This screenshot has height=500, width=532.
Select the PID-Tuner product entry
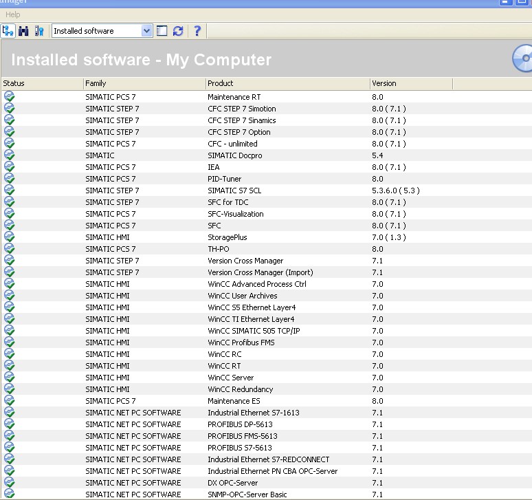tap(224, 179)
